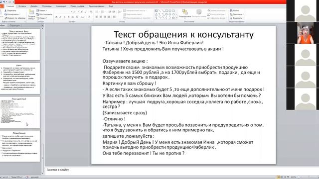Click the Создать слайд large icon
This screenshot has width=319, height=179.
coord(31,14)
